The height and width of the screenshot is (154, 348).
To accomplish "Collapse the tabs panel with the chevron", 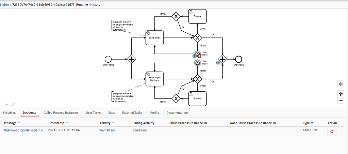I will [x=7, y=105].
